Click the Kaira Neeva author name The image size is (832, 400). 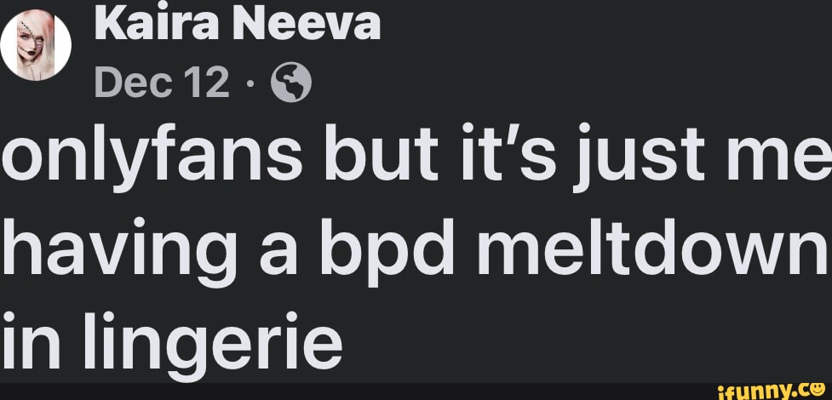(238, 25)
